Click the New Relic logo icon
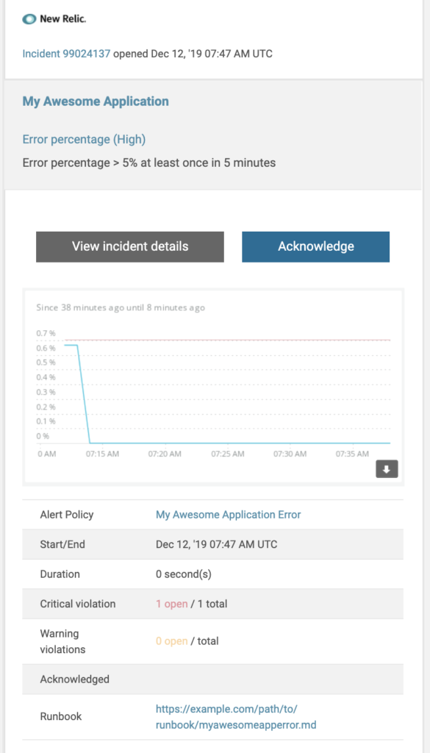Viewport: 430px width, 753px height. tap(29, 19)
